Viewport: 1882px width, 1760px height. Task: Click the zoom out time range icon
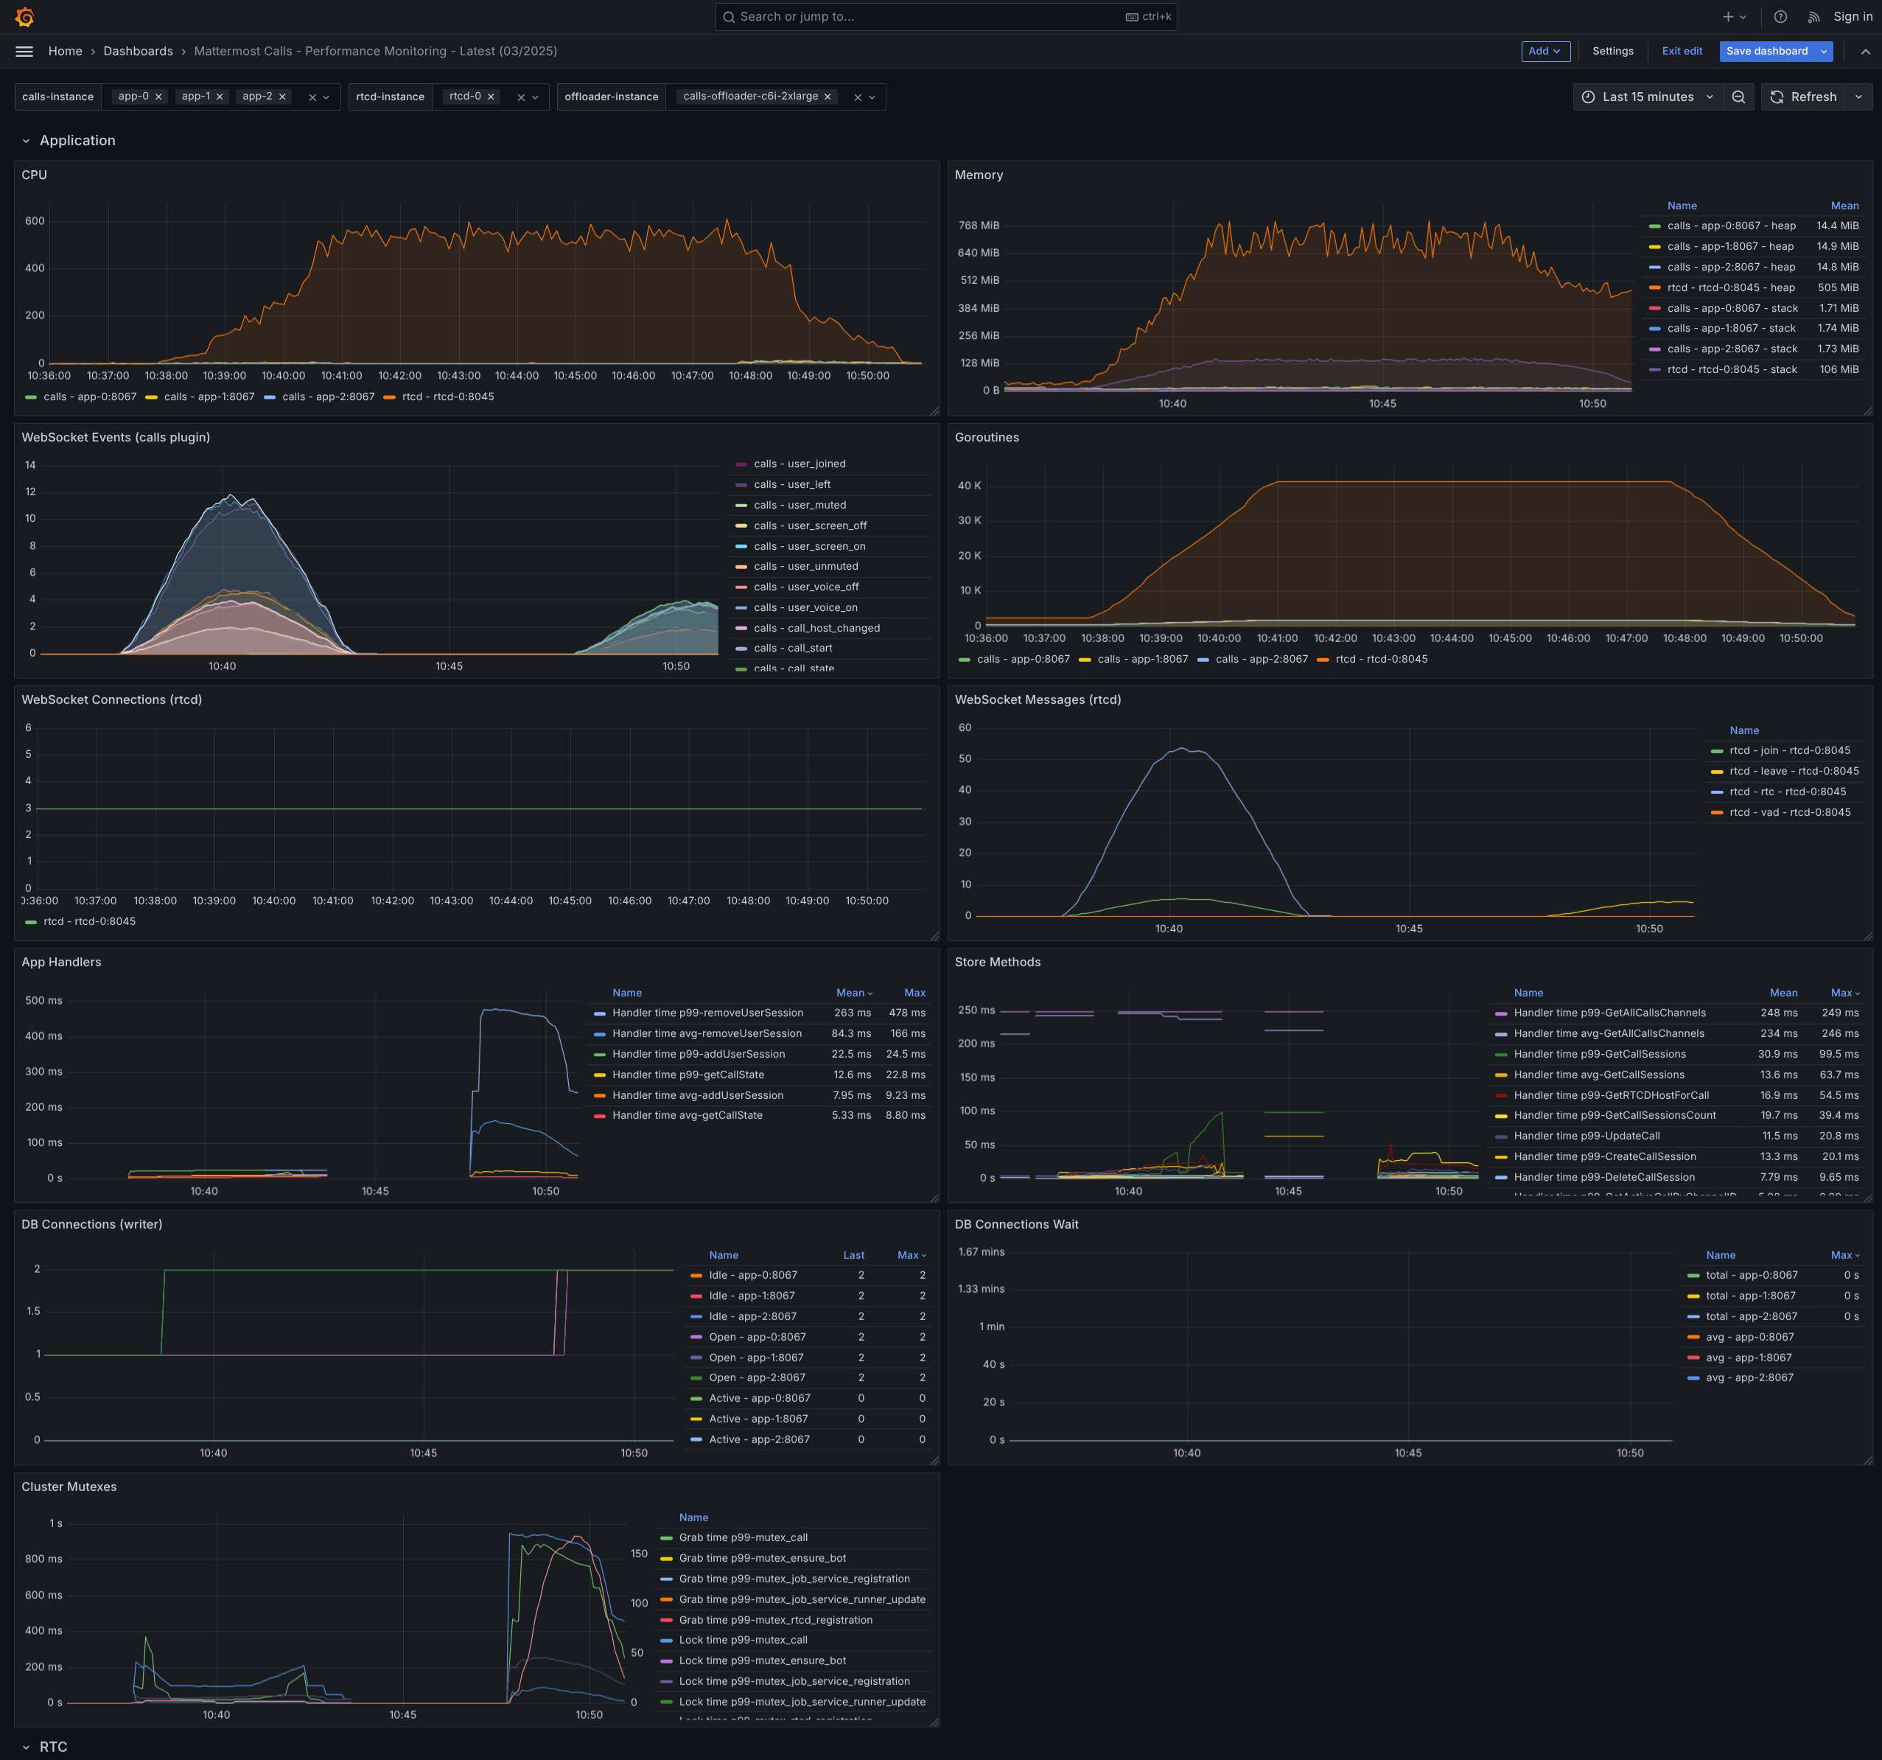(1738, 97)
